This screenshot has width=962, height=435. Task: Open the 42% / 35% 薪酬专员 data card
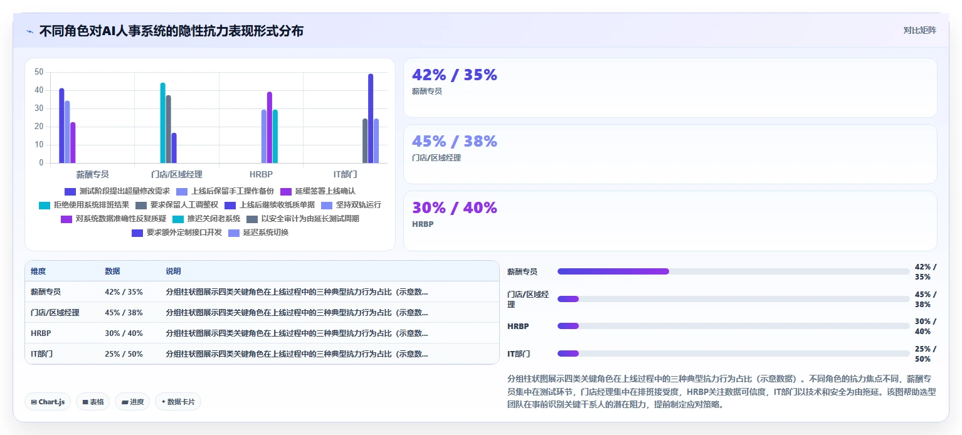(x=670, y=88)
